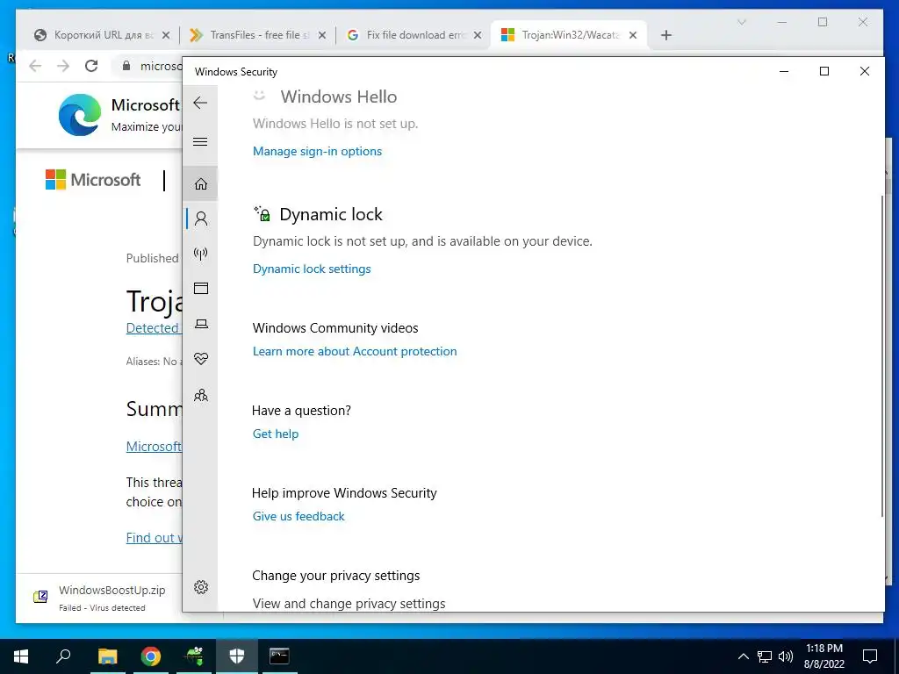Click the green bug taskbar app
The height and width of the screenshot is (674, 899).
click(194, 656)
